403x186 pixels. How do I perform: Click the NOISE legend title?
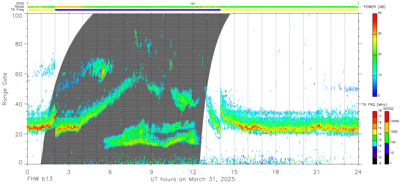tap(389, 108)
